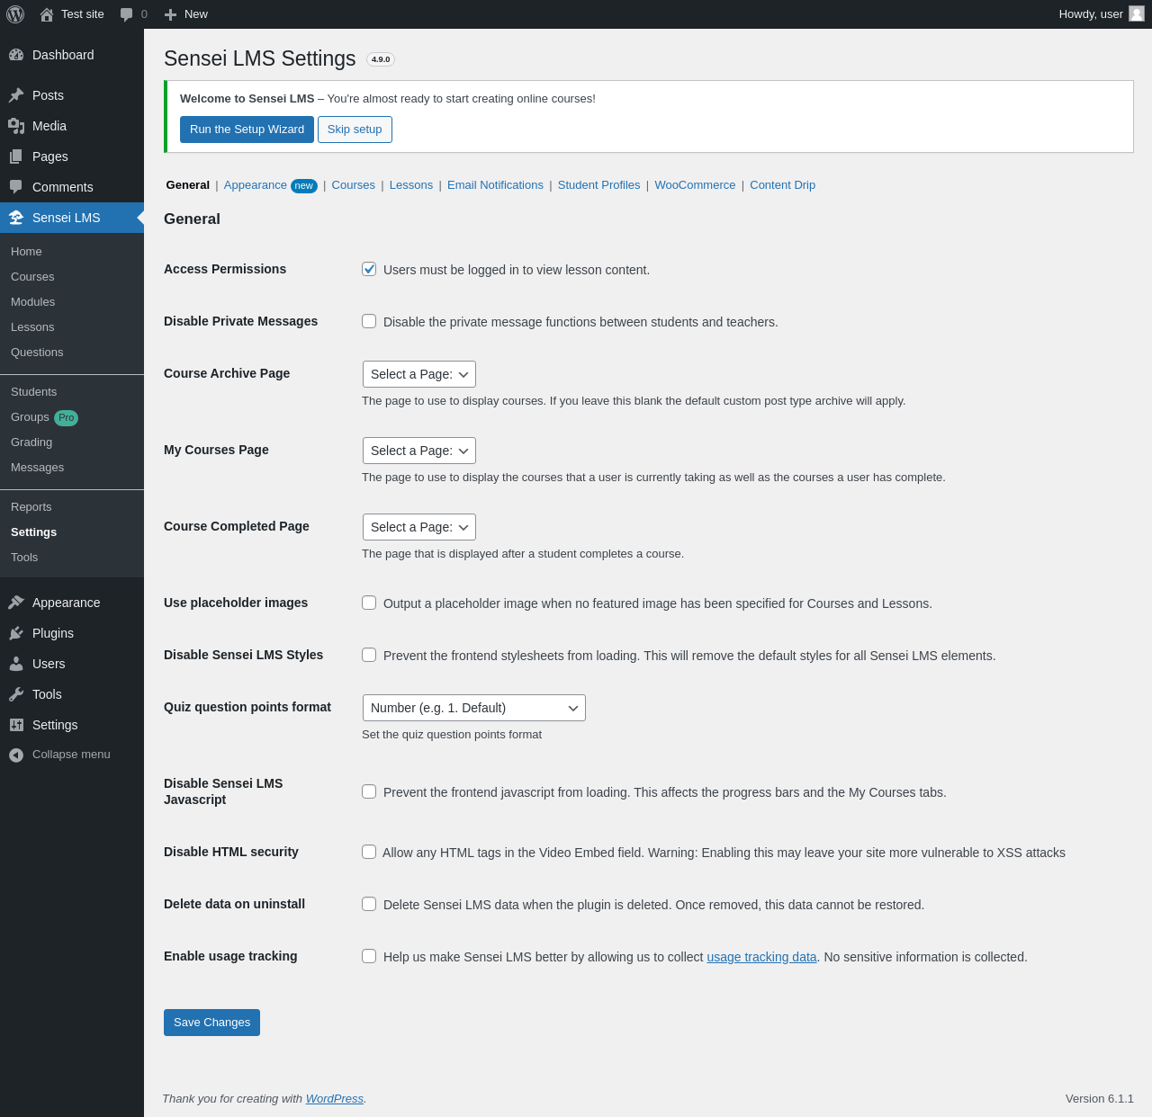Click the Plugins plug icon
The height and width of the screenshot is (1117, 1152).
pyautogui.click(x=16, y=633)
